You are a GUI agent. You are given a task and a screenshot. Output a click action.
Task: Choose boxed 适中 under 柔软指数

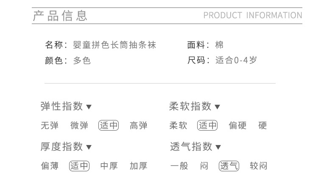(x=207, y=126)
